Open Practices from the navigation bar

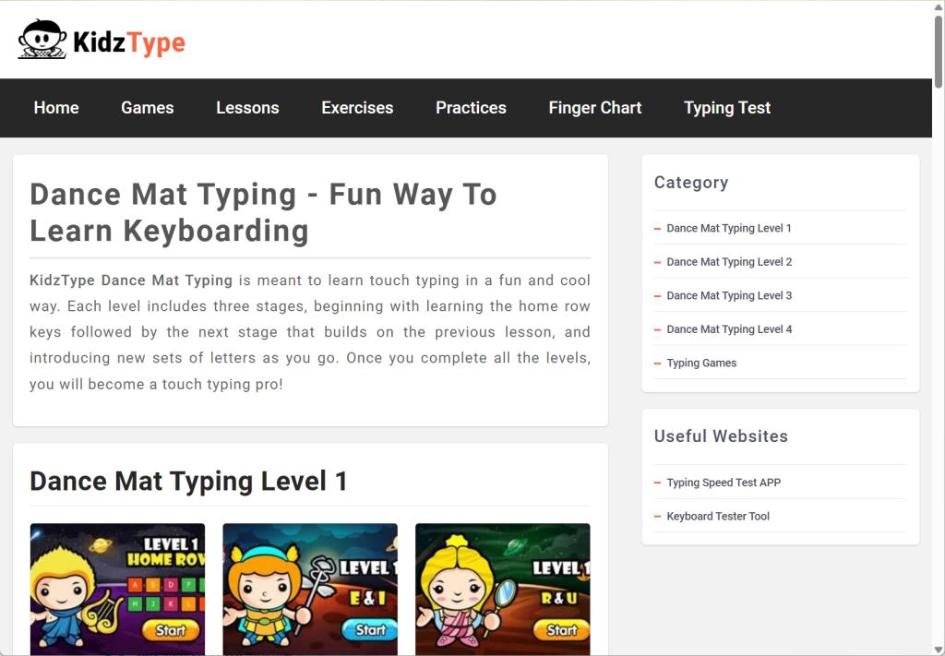tap(471, 108)
